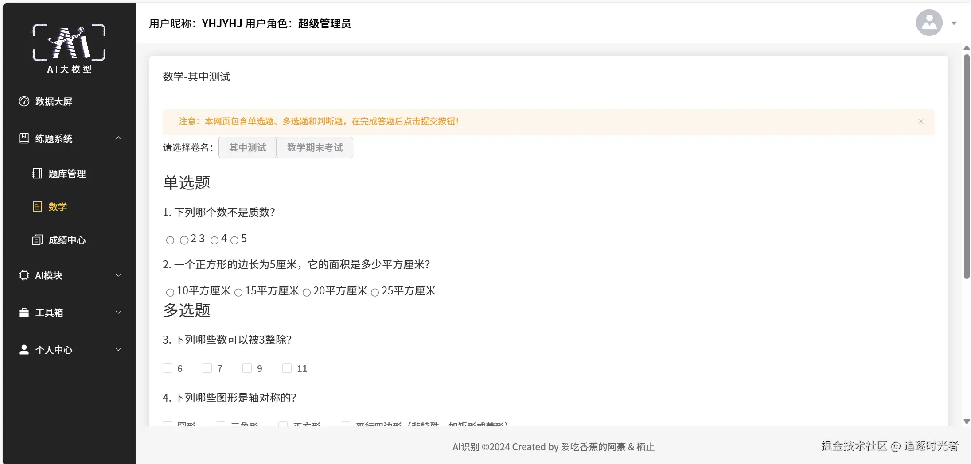
Task: Click the 多选题 section heading
Action: [x=187, y=310]
